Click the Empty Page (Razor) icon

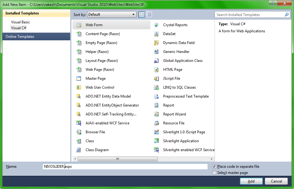point(79,43)
